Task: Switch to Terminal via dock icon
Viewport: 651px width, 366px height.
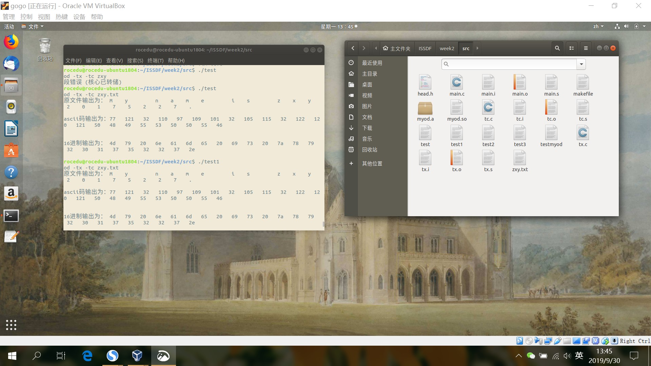Action: (x=11, y=216)
